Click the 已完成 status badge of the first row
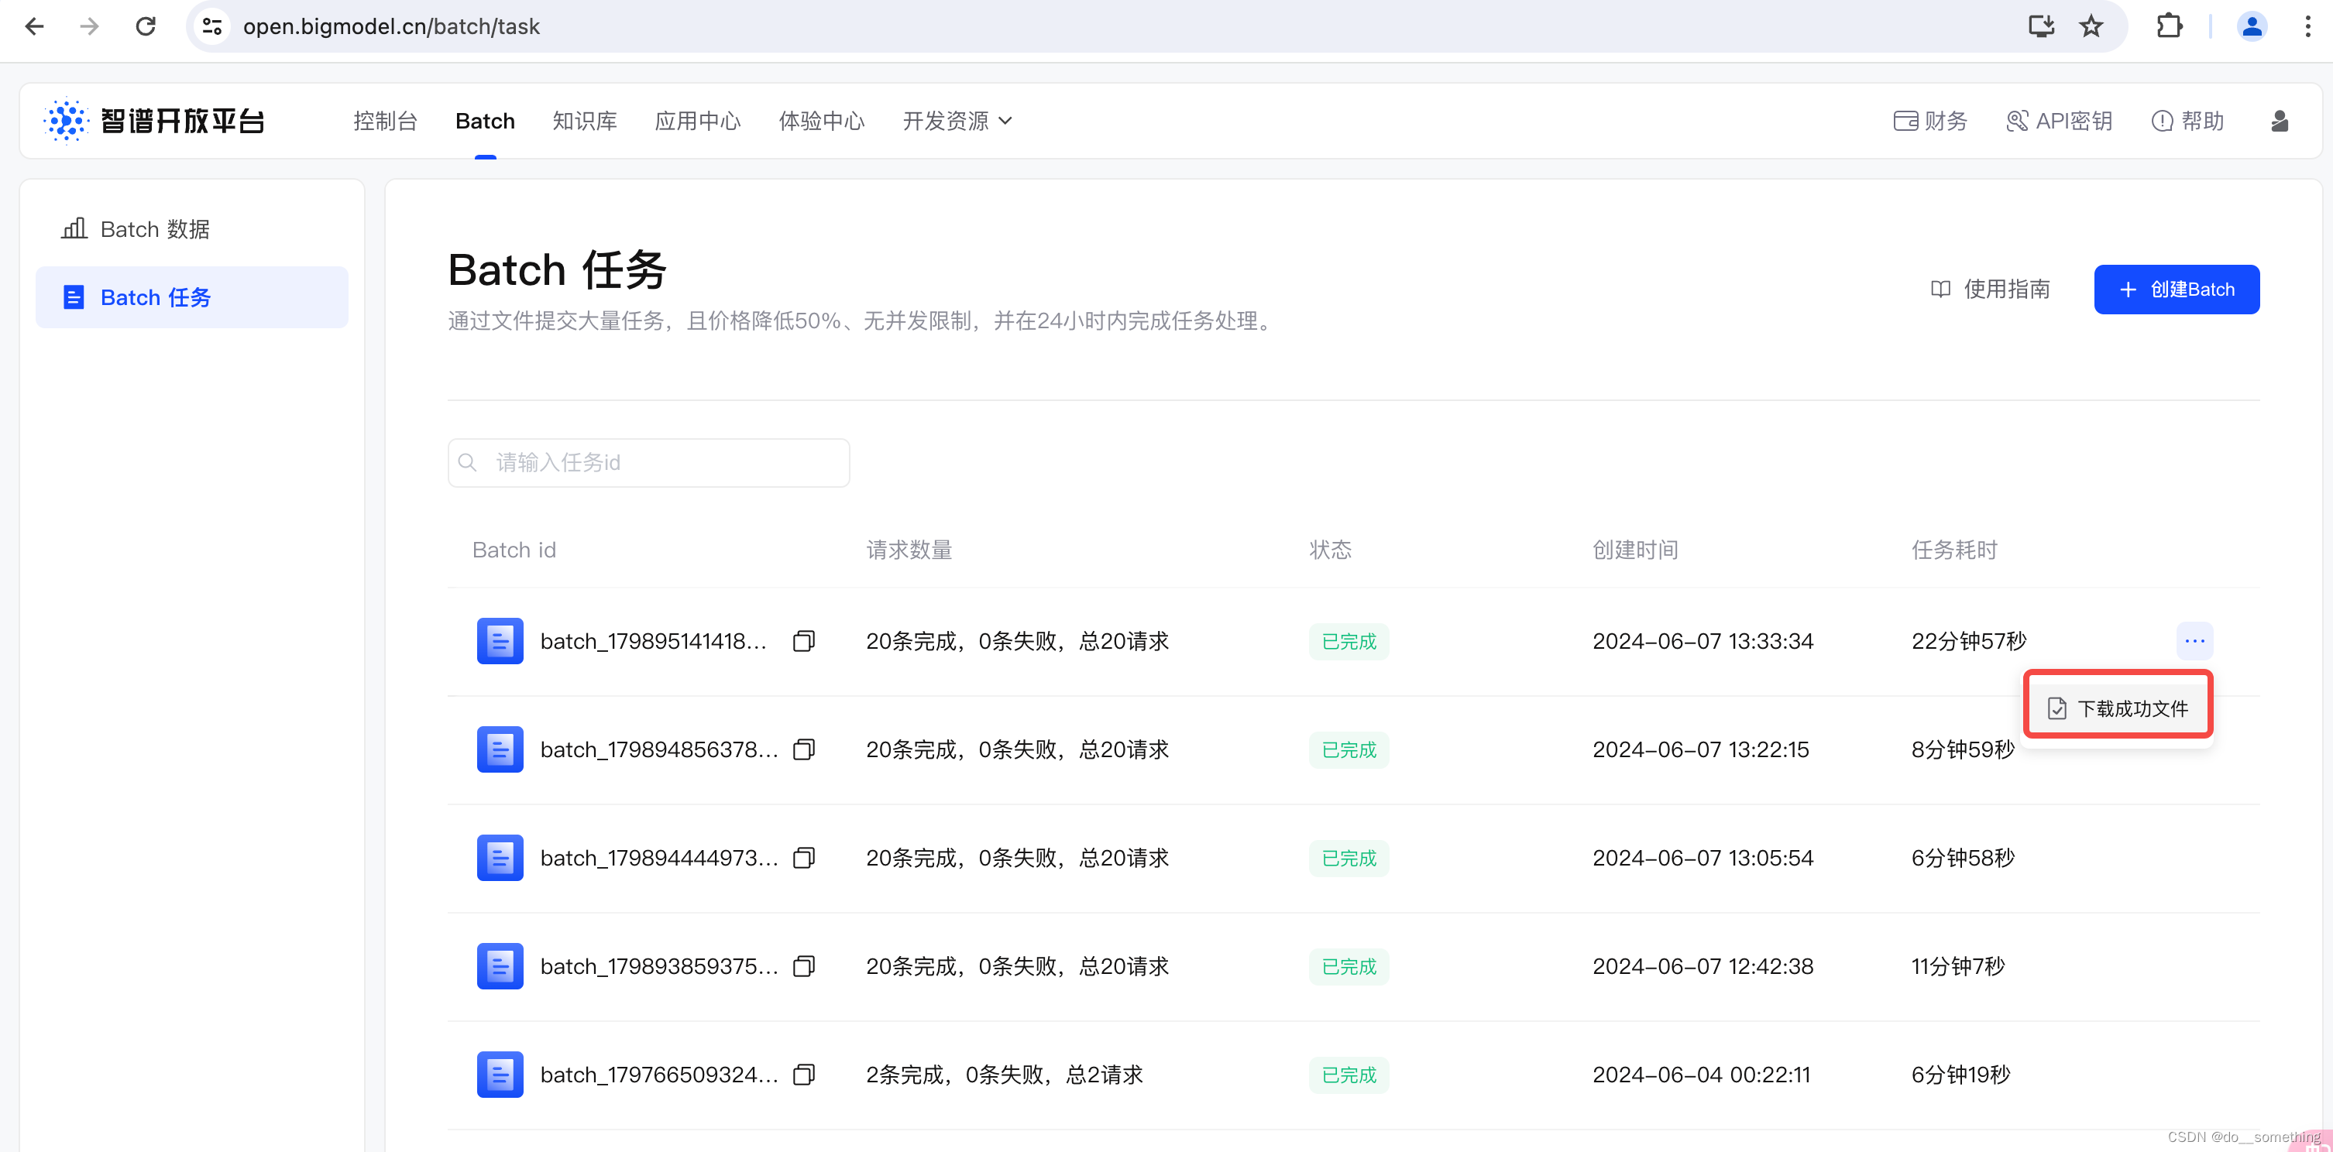 click(x=1348, y=641)
